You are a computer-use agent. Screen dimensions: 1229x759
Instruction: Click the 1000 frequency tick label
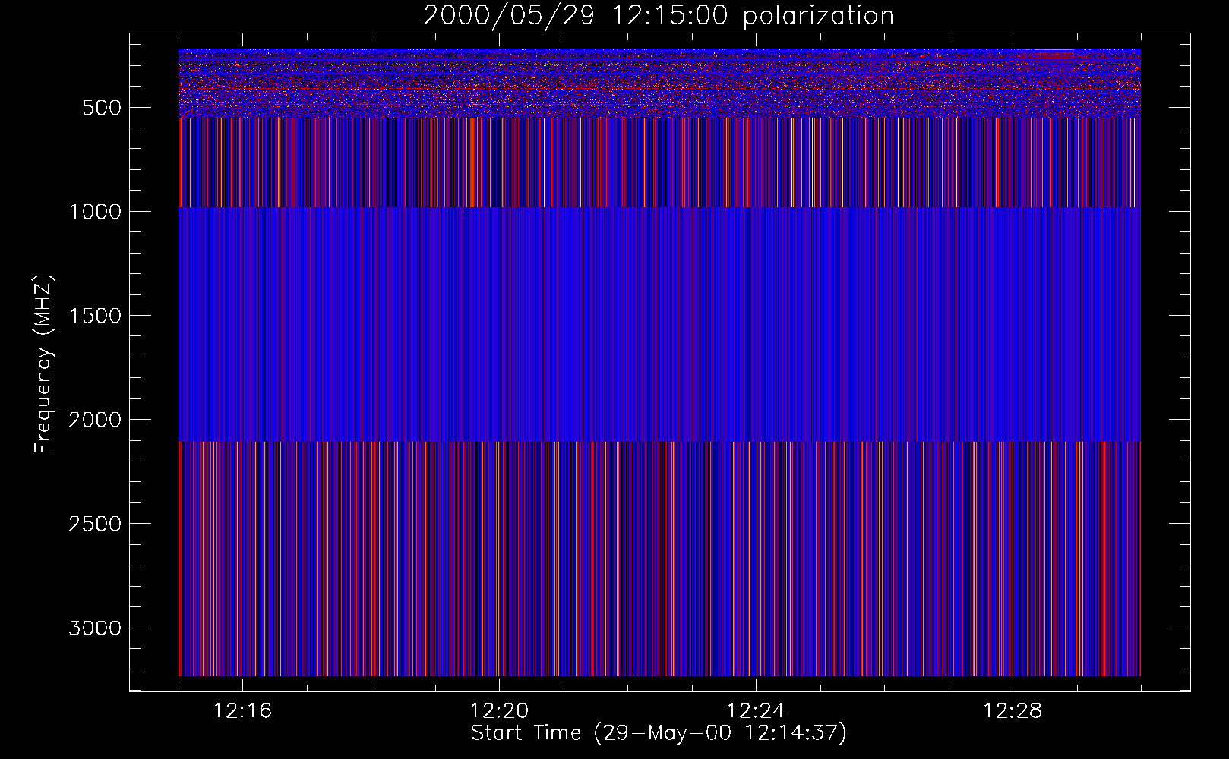click(x=95, y=212)
